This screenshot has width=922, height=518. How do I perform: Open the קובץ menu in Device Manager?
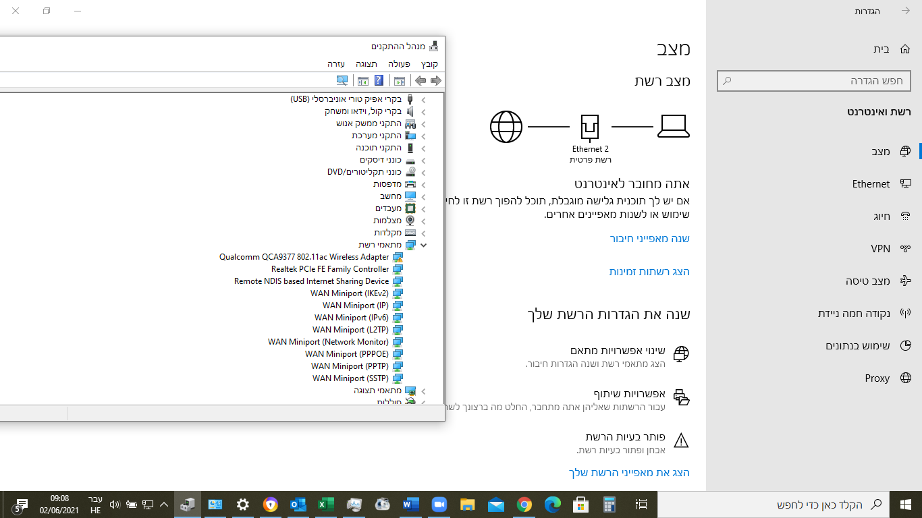tap(430, 63)
